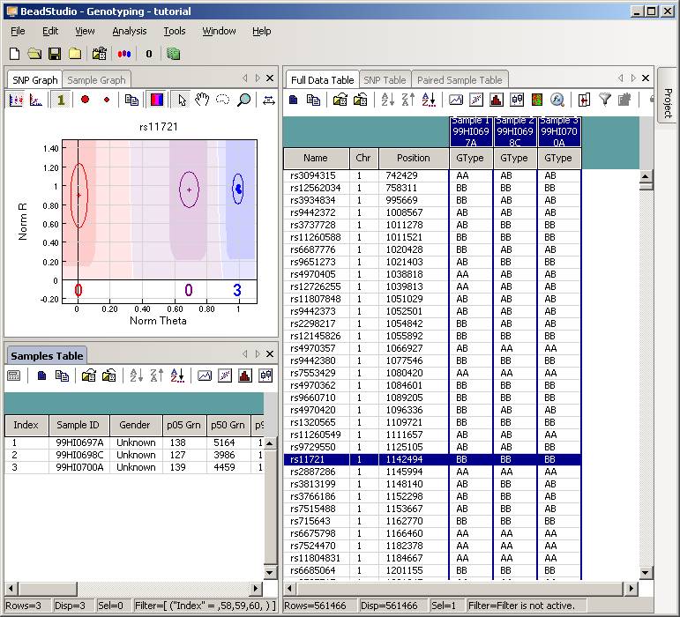Click the sort ascending icon in Samples Table

[x=136, y=375]
